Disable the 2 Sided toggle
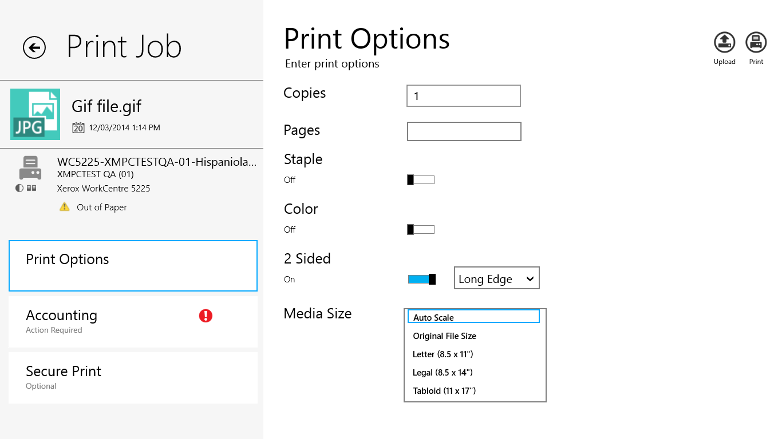 [x=421, y=279]
